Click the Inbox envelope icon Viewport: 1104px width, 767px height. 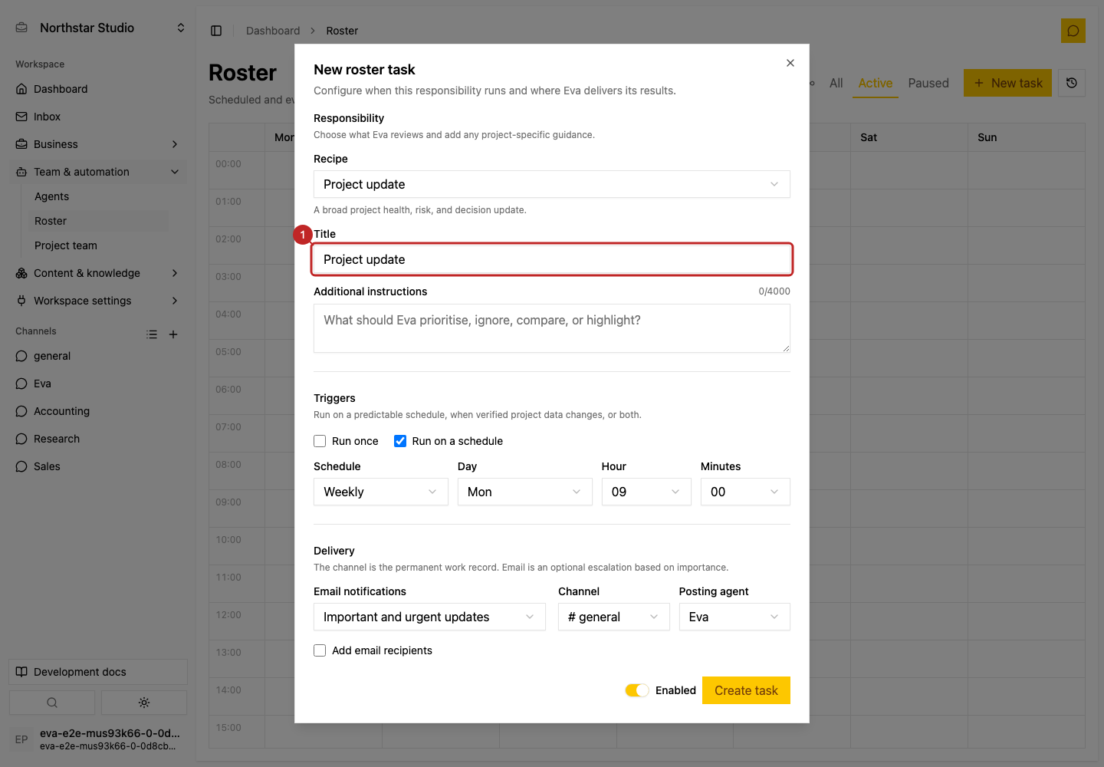(x=21, y=117)
